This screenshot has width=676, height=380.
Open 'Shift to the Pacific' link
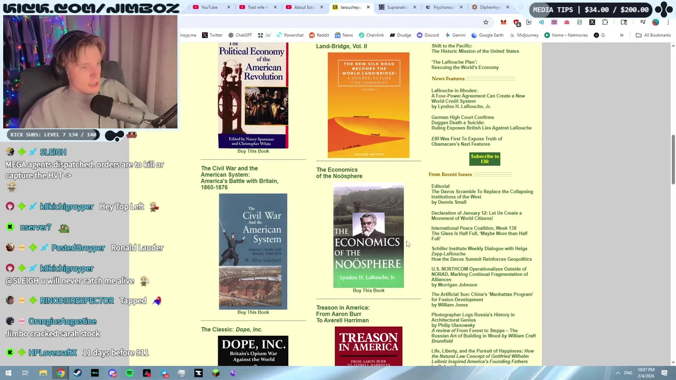click(x=475, y=49)
